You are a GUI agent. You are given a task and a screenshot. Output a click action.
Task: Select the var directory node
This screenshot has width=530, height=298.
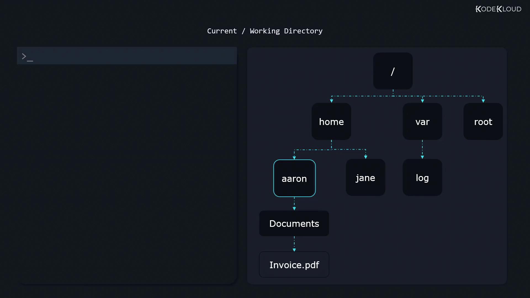pyautogui.click(x=422, y=122)
